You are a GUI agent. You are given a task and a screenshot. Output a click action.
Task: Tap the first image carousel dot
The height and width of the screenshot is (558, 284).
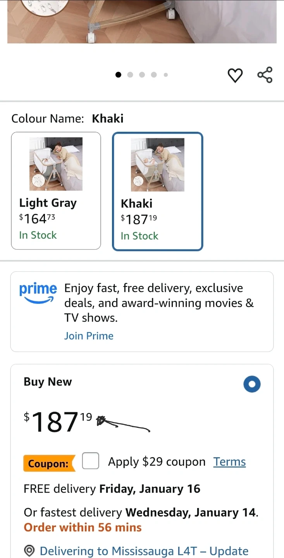point(119,75)
